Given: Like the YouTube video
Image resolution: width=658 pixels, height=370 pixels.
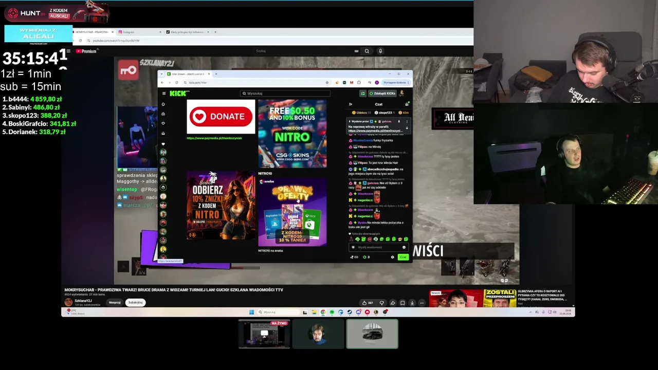Looking at the screenshot, I should coord(367,303).
